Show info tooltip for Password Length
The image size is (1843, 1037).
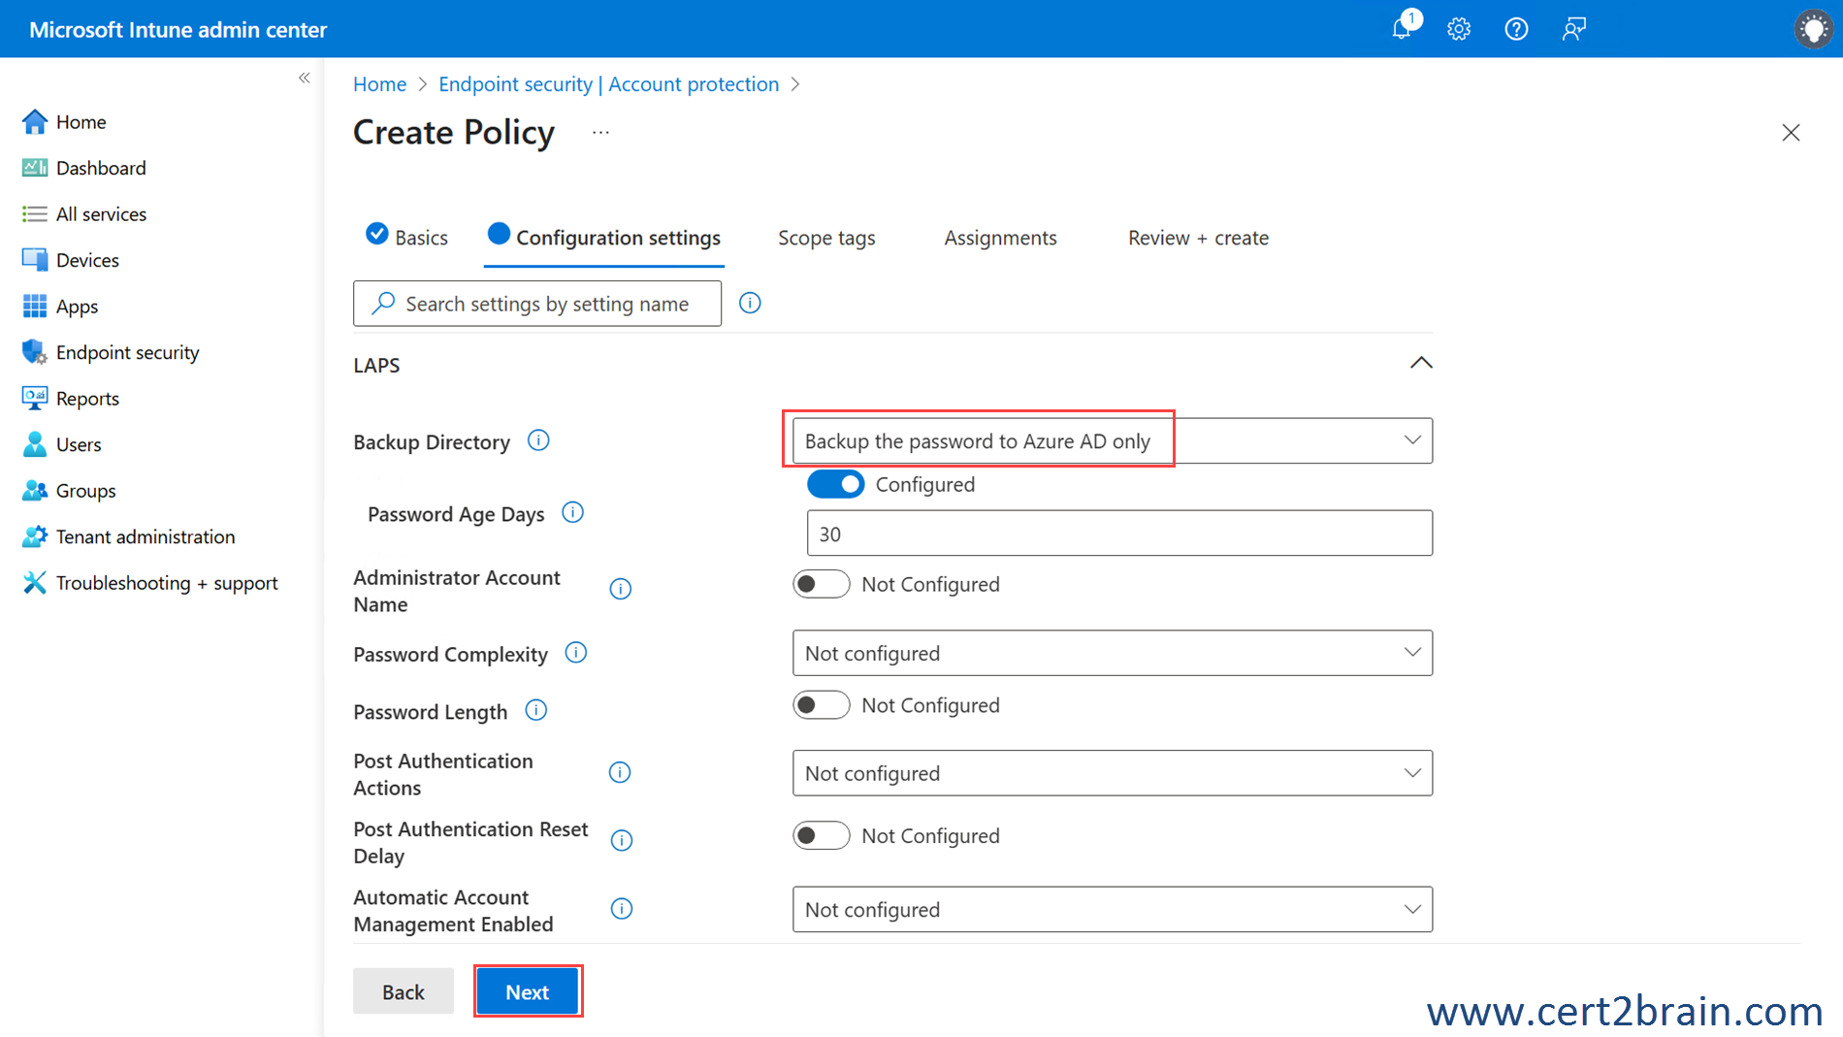pyautogui.click(x=536, y=710)
